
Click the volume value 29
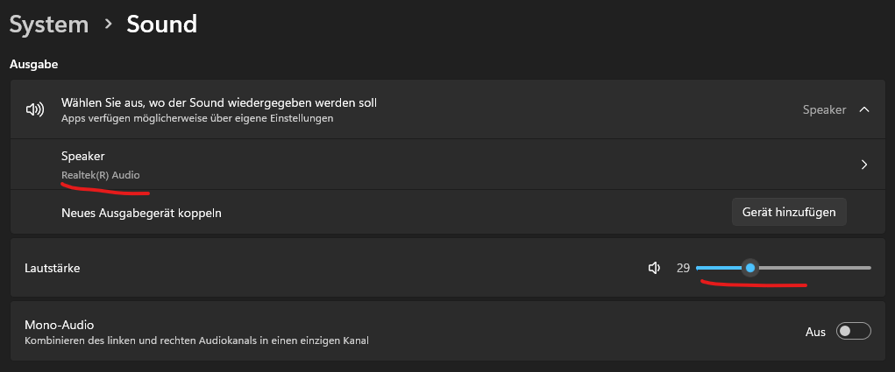(683, 268)
